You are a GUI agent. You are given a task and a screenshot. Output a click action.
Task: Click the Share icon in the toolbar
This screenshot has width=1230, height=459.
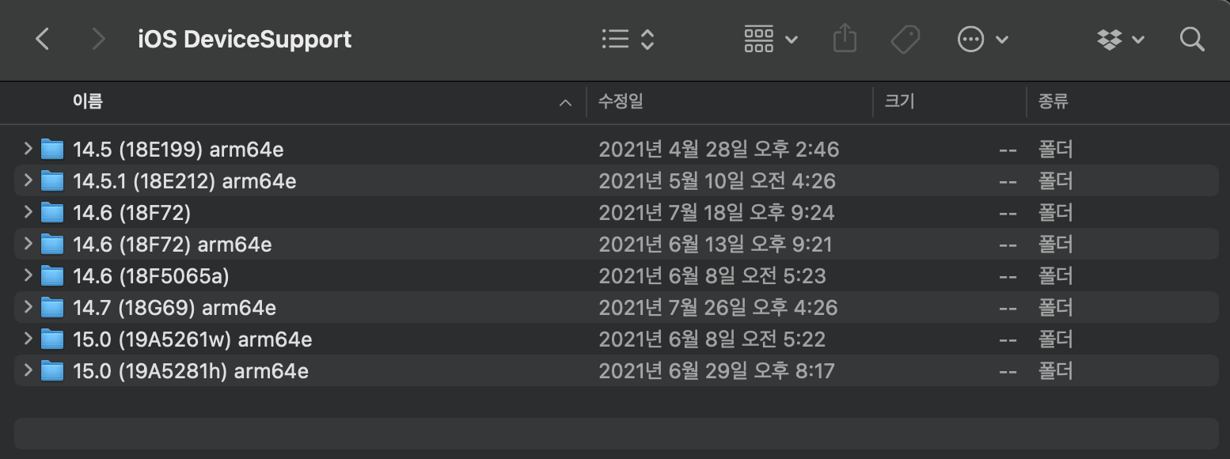click(x=845, y=38)
